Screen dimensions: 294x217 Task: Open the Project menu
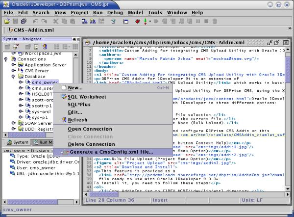pos(79,13)
